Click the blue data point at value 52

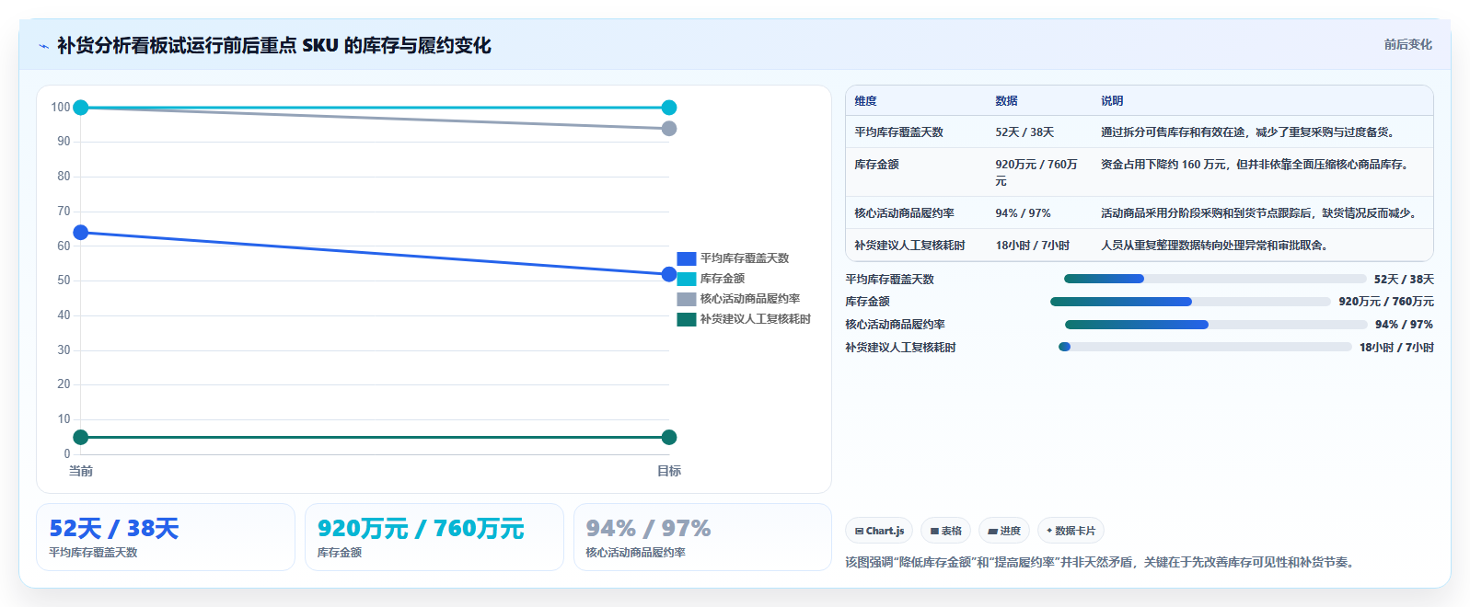coord(669,274)
